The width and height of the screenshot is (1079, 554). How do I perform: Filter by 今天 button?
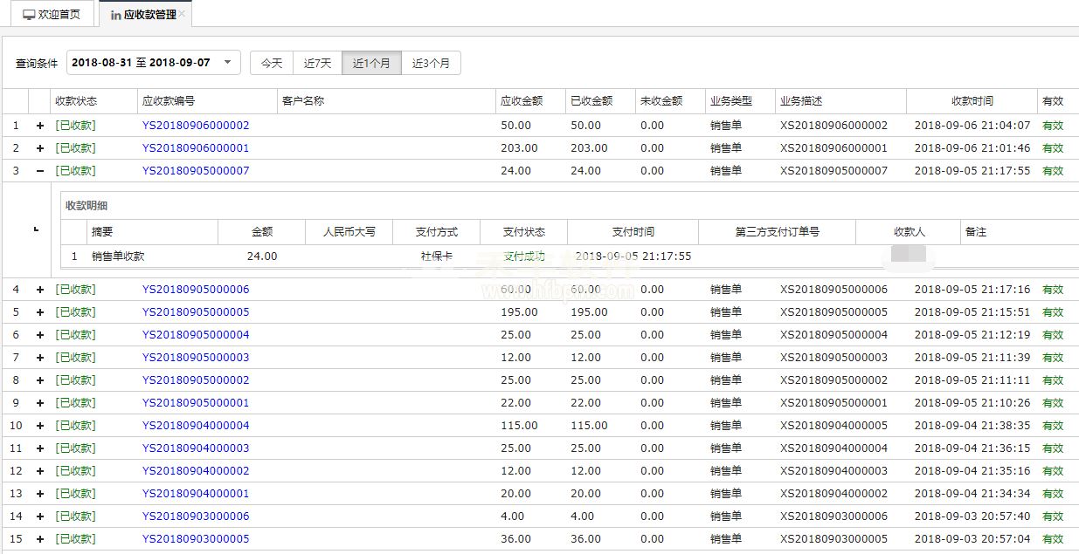pos(272,64)
